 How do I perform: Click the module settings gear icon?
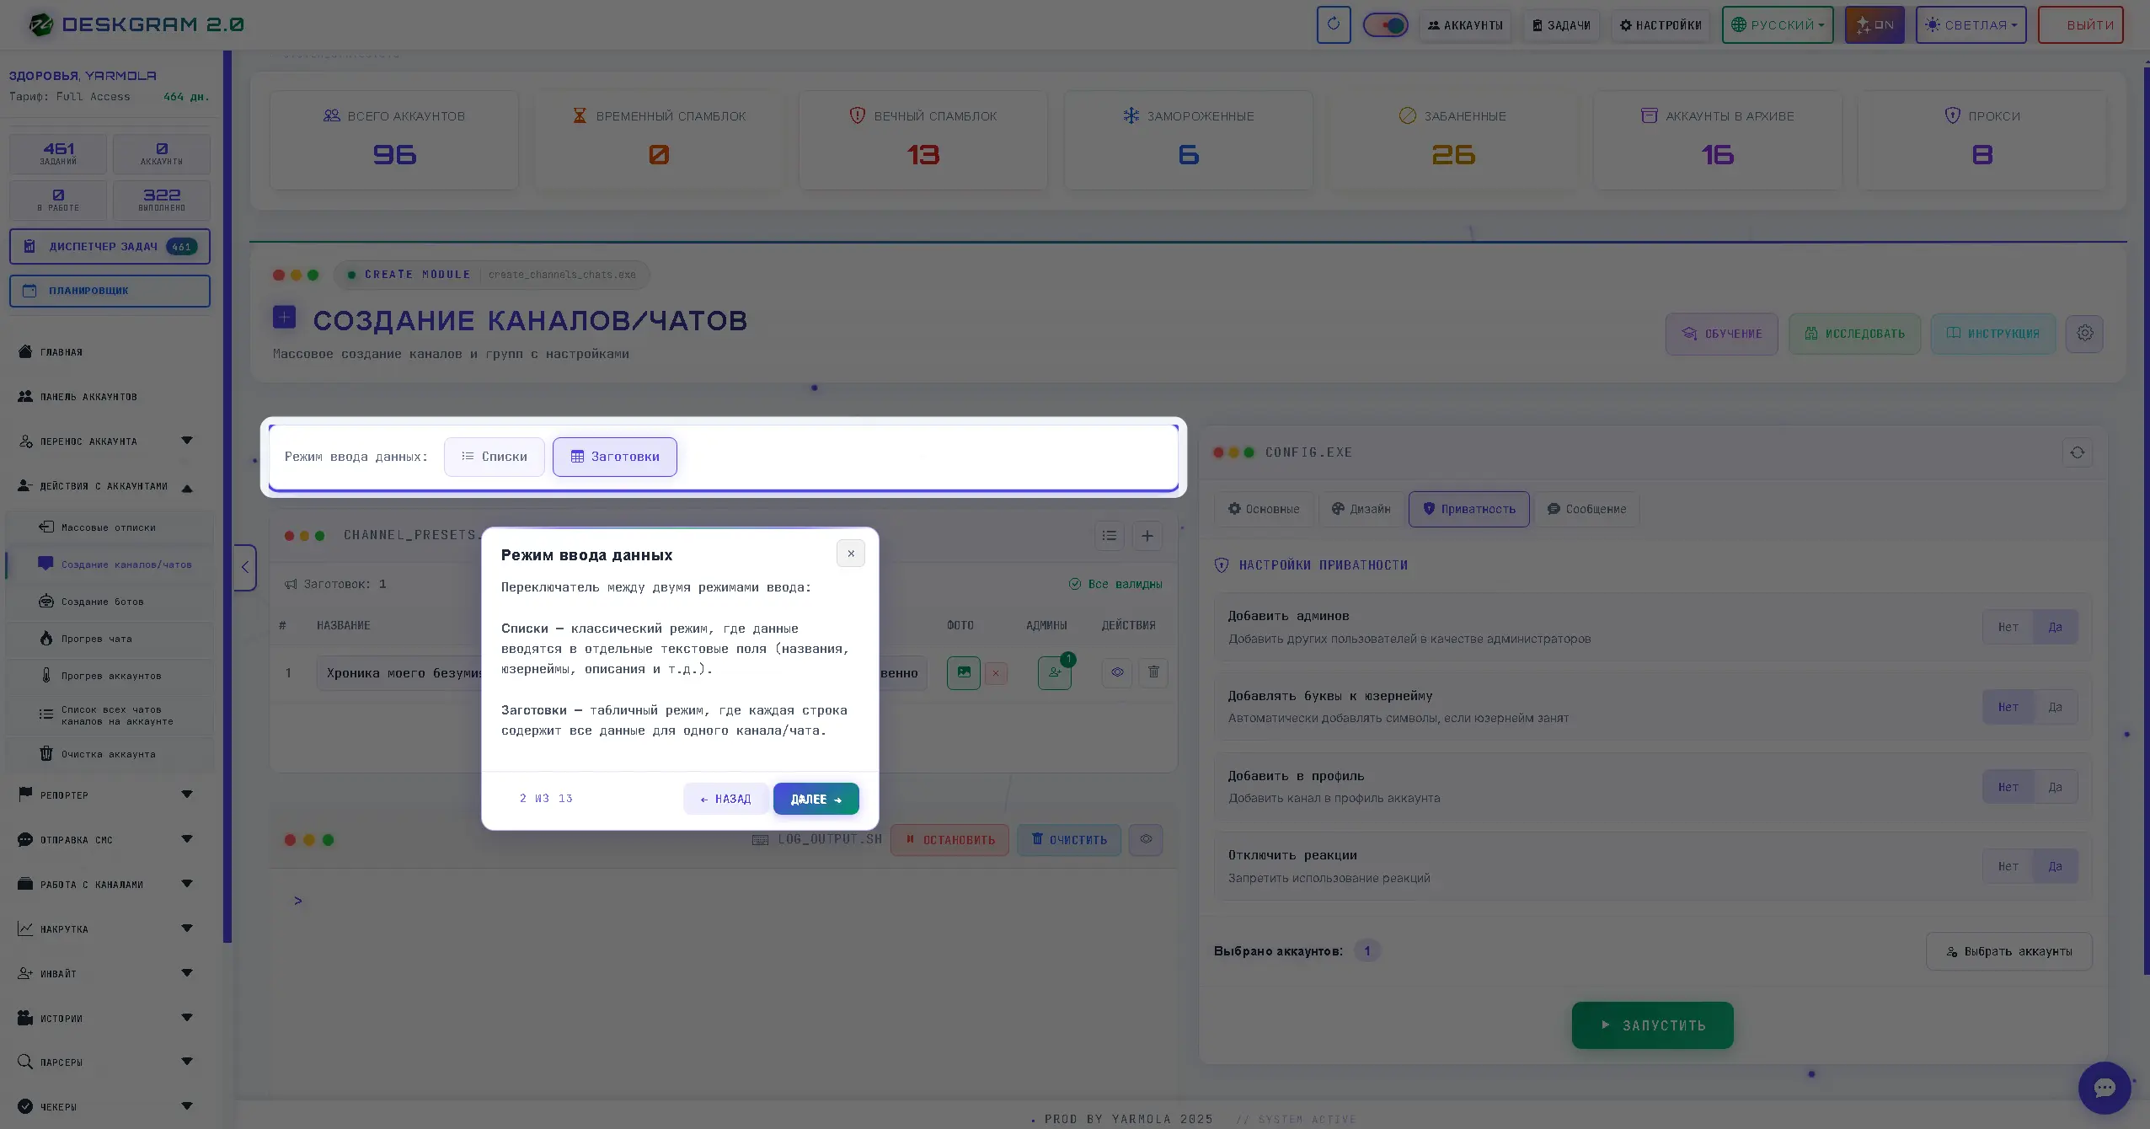2084,334
